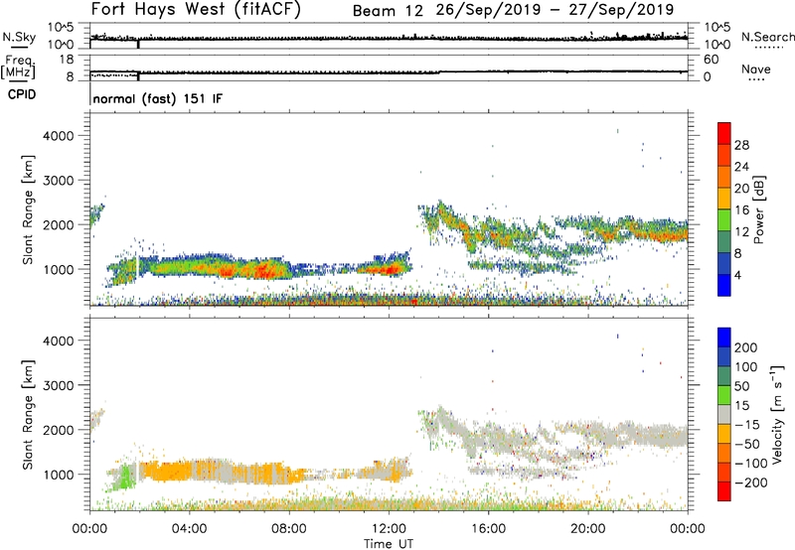
Task: Click the 'Fort Hays West (fitACF)' title
Action: (196, 9)
